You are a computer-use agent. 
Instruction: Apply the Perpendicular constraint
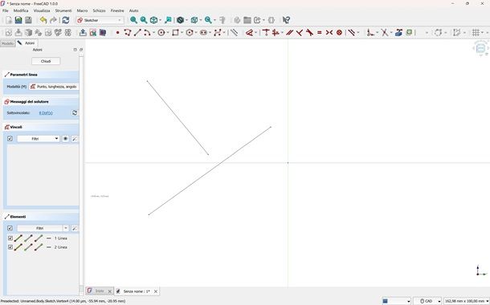[300, 32]
